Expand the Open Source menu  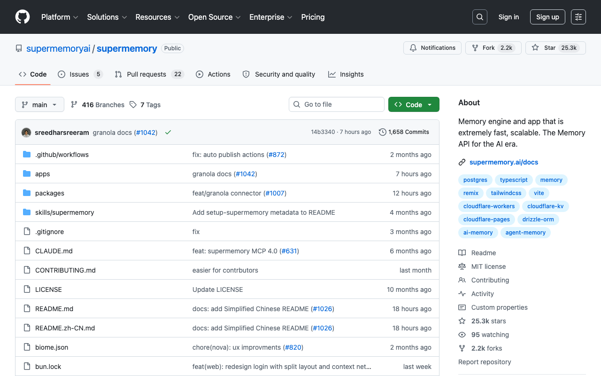(215, 17)
